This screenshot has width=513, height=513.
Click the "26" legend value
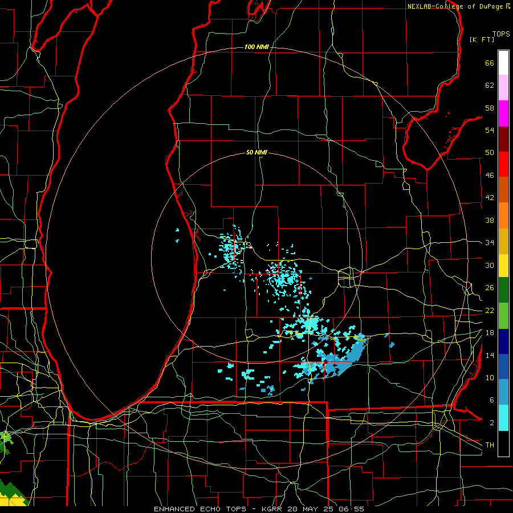pyautogui.click(x=490, y=288)
